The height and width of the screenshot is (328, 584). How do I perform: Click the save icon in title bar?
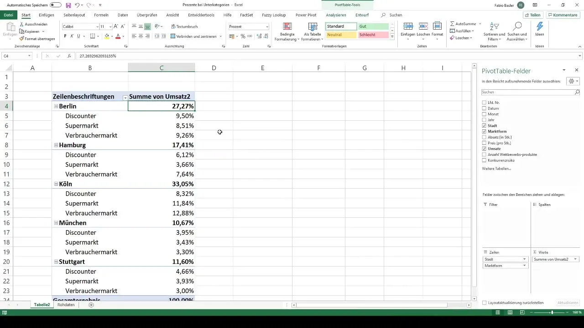pos(68,5)
